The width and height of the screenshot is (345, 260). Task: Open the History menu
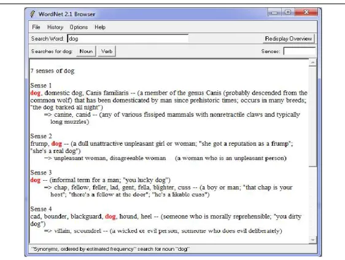(55, 27)
